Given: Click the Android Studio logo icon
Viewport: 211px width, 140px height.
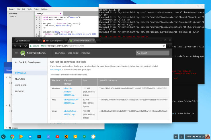Looking at the screenshot, I should (x=23, y=53).
